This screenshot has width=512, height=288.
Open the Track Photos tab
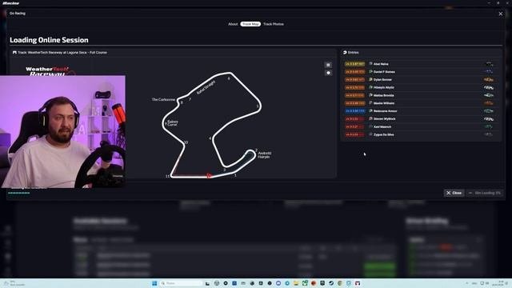coord(274,24)
